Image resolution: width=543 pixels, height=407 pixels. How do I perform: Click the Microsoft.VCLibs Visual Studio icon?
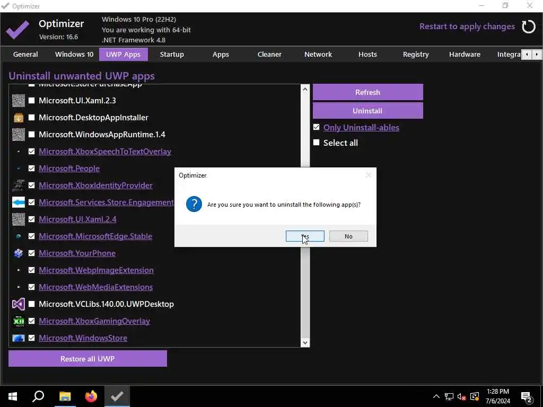pyautogui.click(x=19, y=304)
